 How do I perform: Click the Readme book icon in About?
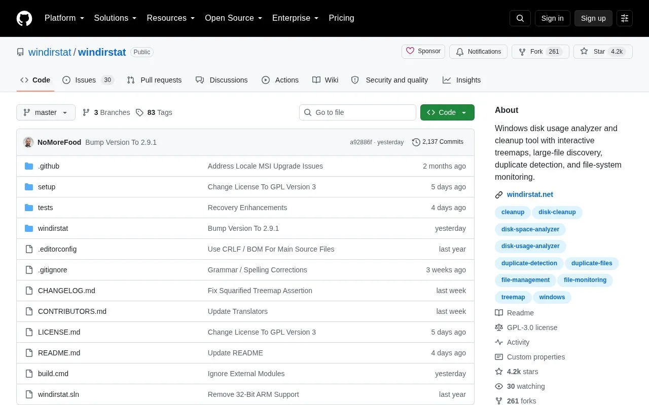499,313
